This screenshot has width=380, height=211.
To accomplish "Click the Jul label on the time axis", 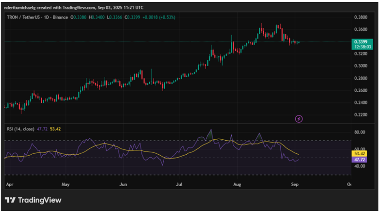I will tap(179, 184).
